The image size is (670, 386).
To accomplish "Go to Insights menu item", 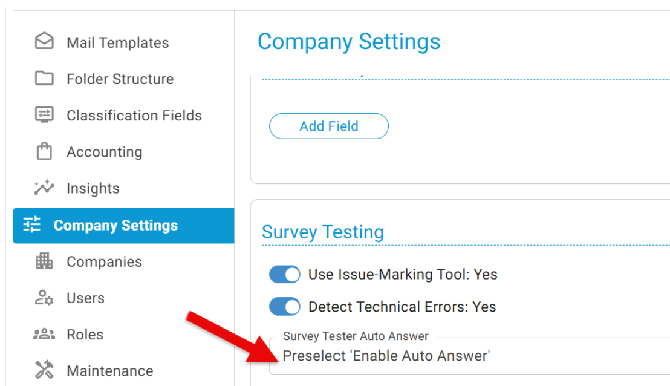I will (93, 189).
